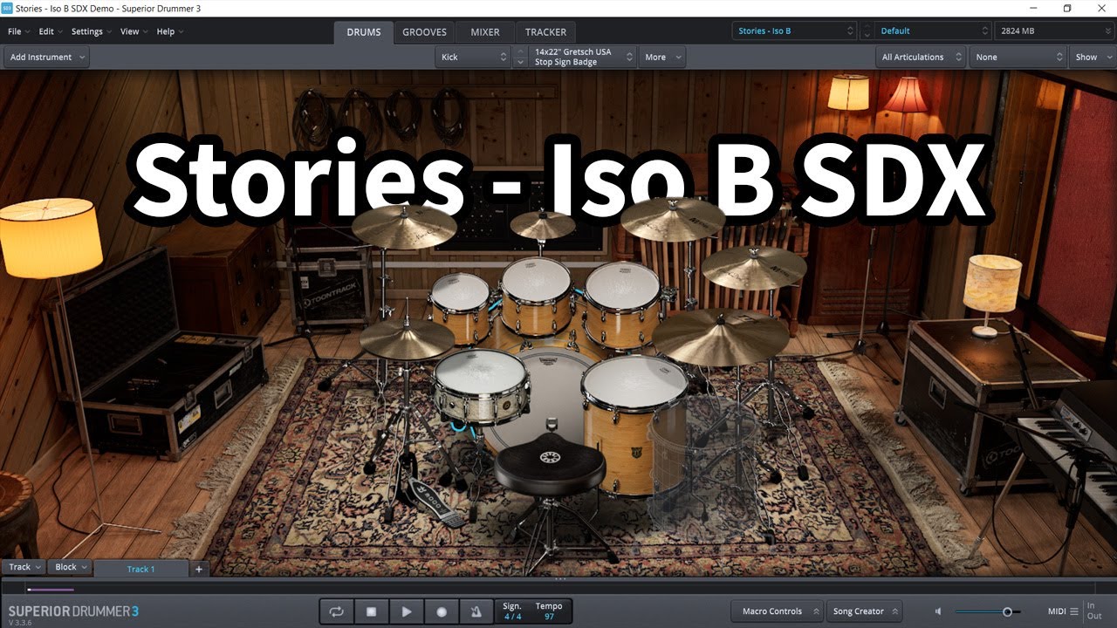
Task: Open the Add Instrument dropdown
Action: tap(47, 57)
